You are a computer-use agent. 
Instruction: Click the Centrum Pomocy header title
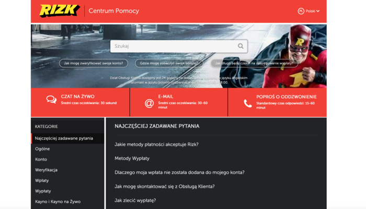click(x=113, y=11)
